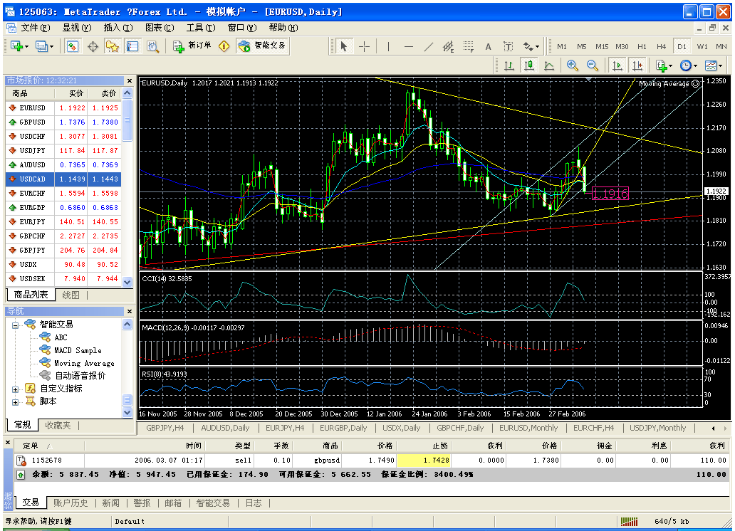Switch chart to H1 timeframe
The width and height of the screenshot is (735, 531).
[x=642, y=46]
